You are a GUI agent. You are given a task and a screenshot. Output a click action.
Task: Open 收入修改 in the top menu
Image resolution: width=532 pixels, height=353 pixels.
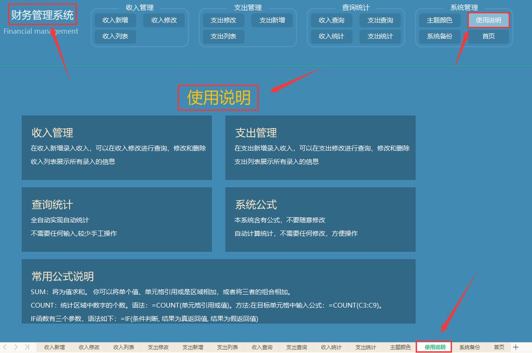click(164, 20)
